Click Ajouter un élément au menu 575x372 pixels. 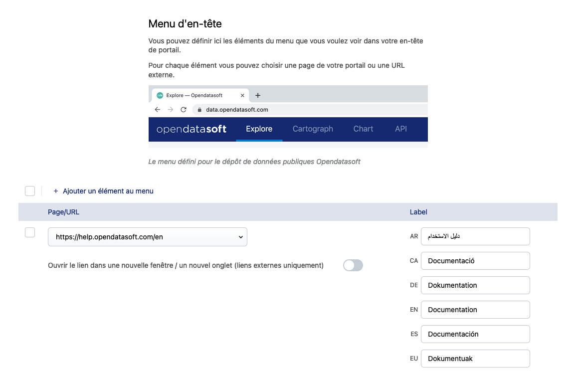108,191
